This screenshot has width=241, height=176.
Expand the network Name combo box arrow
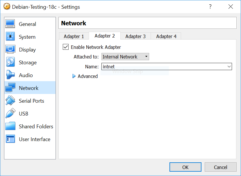(229, 67)
